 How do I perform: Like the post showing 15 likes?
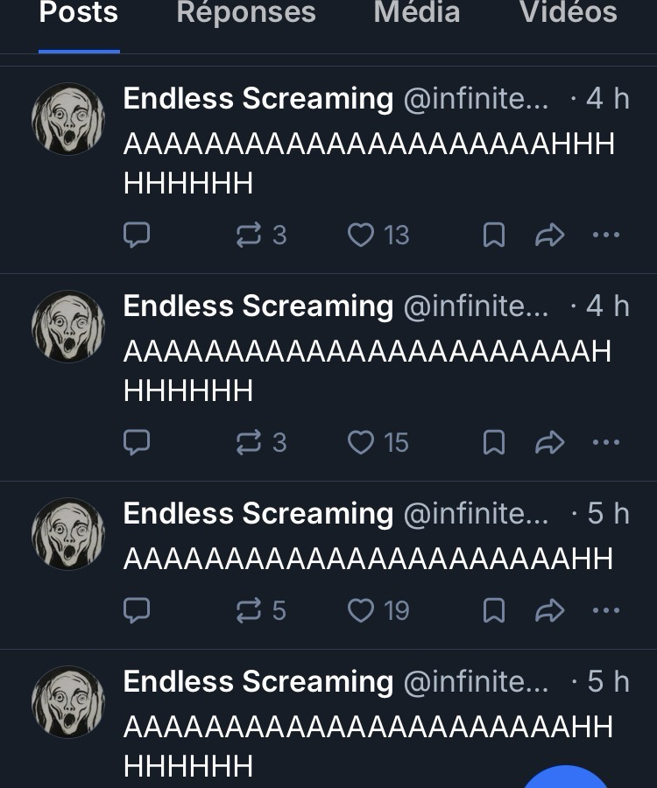tap(361, 442)
